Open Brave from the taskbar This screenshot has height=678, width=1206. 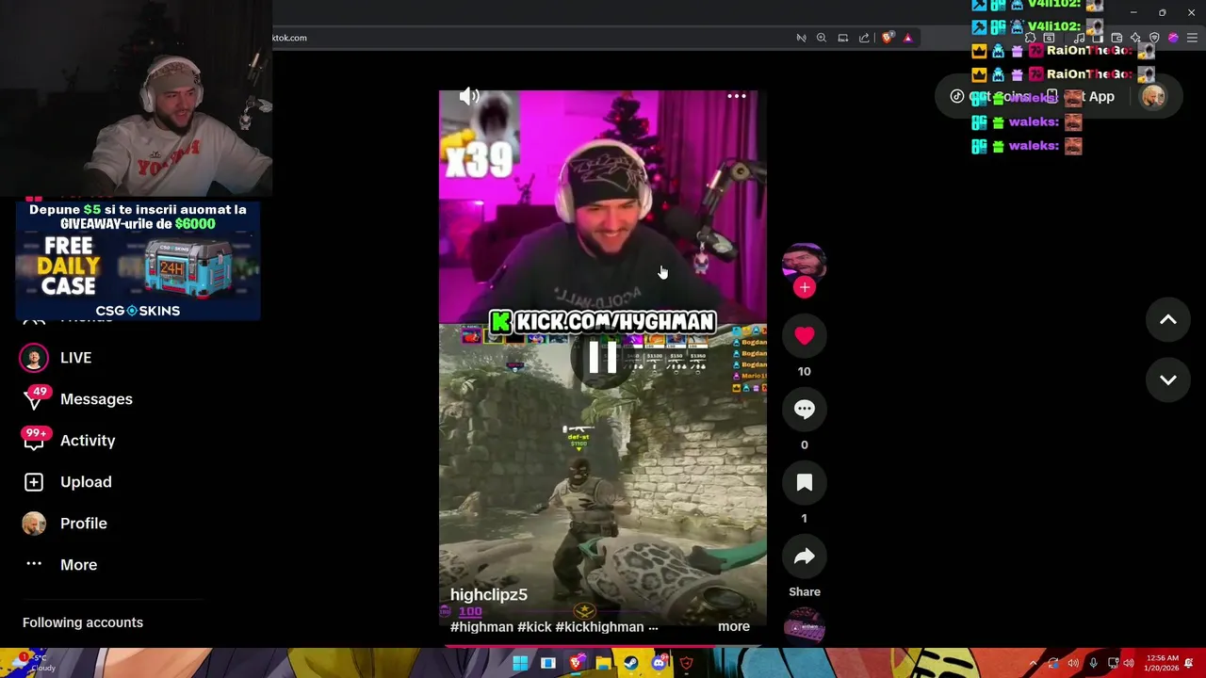tap(576, 663)
